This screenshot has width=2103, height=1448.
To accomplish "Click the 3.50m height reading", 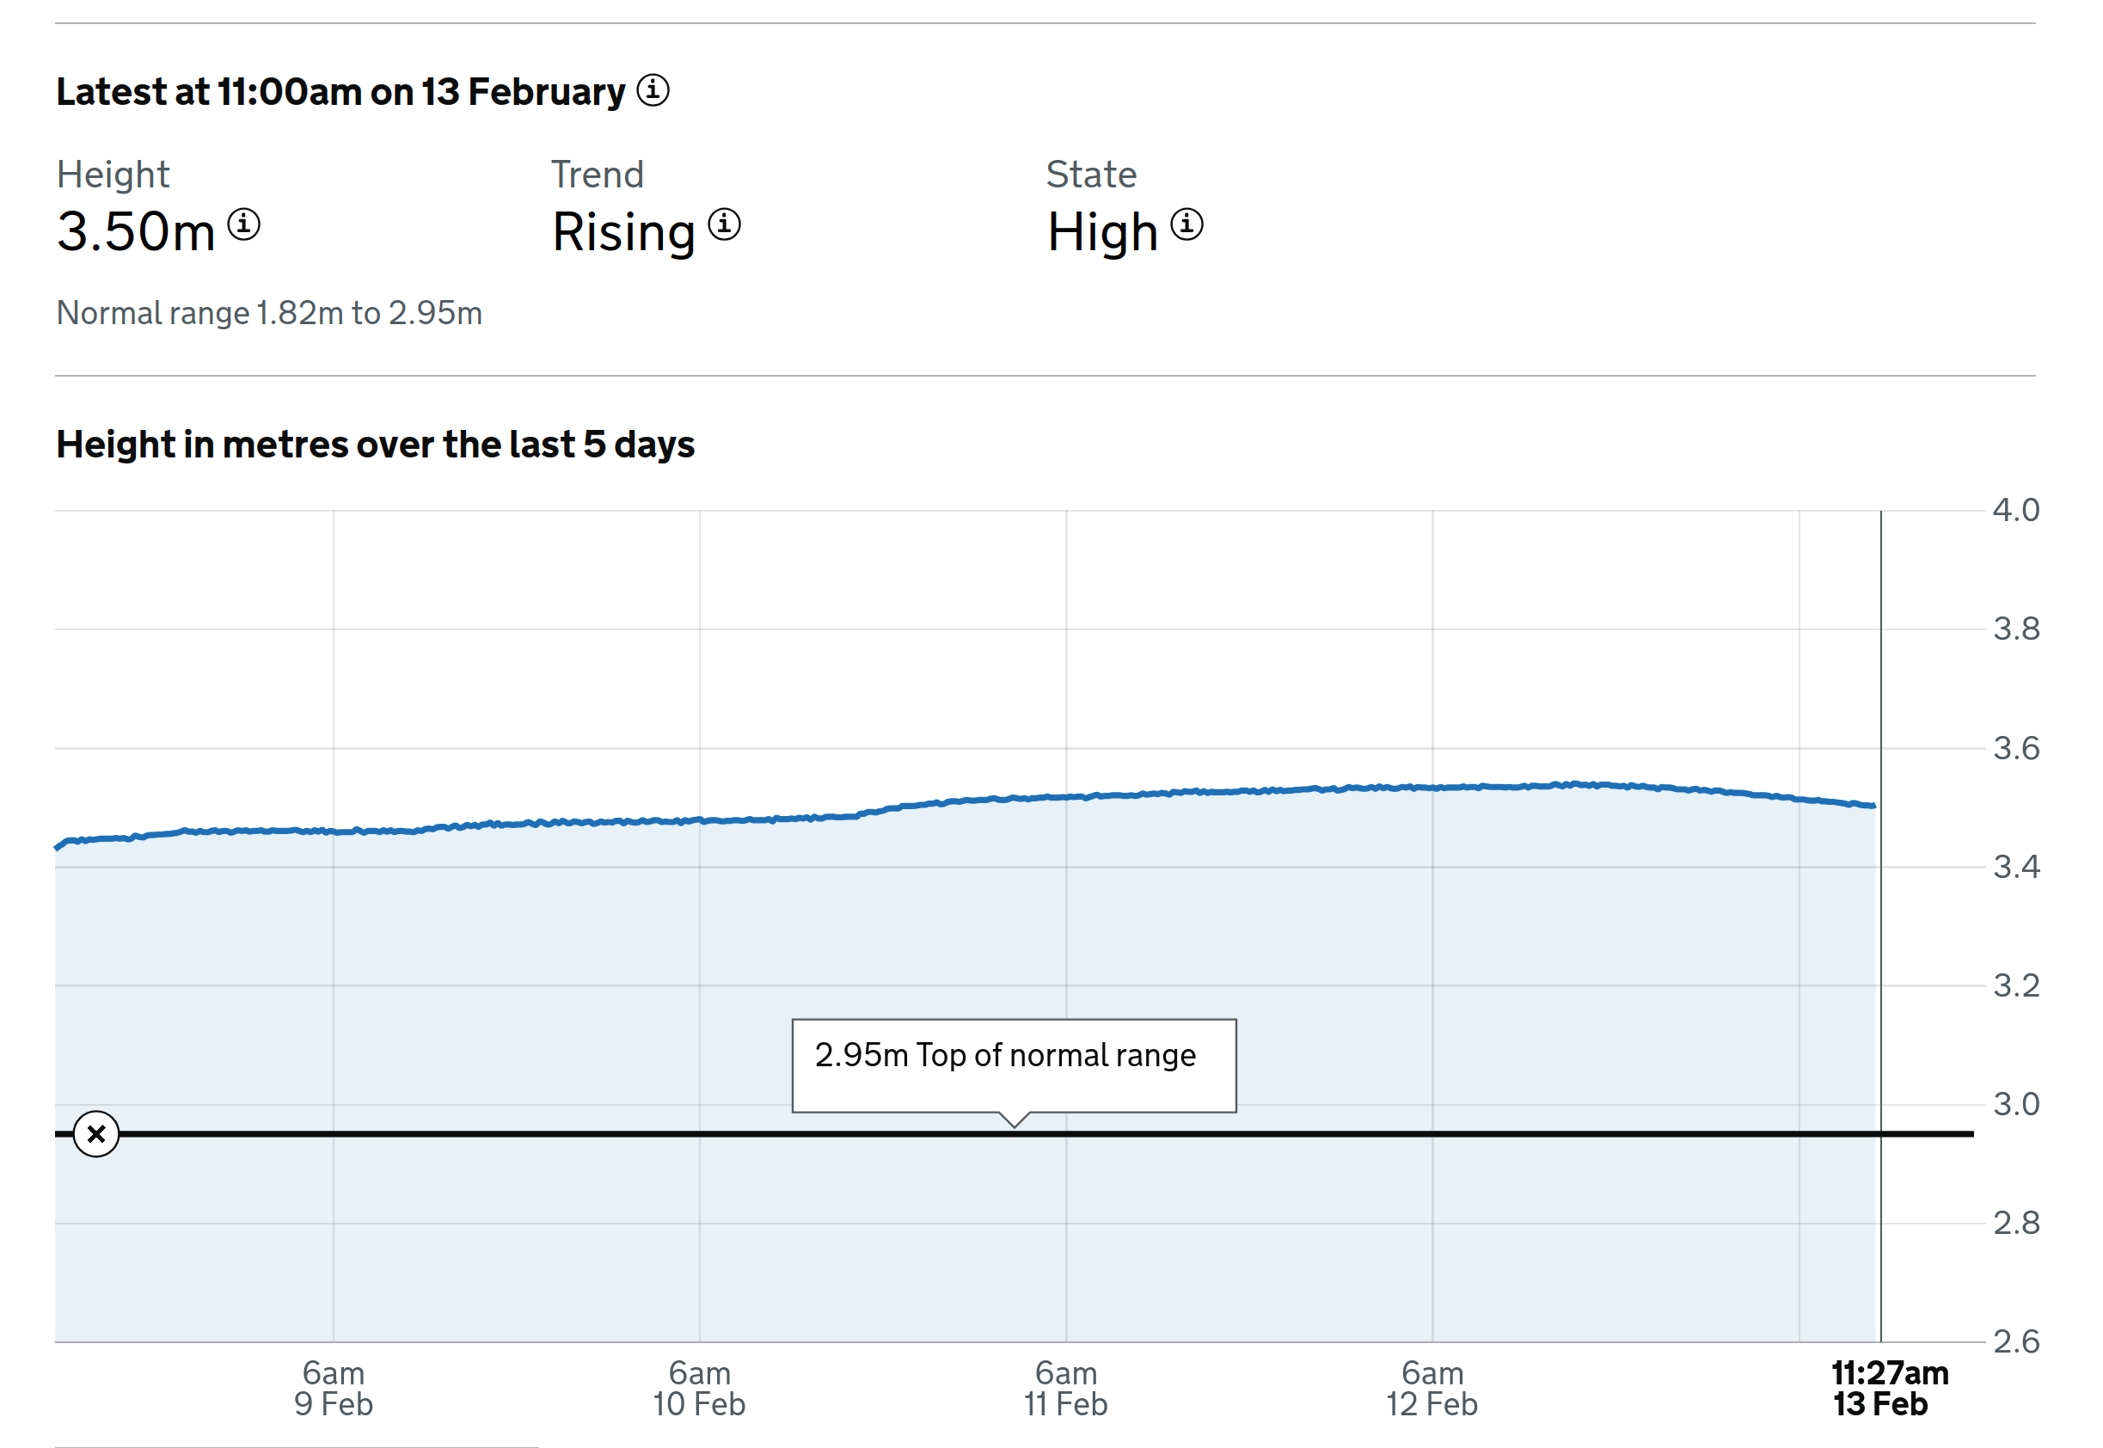I will point(136,231).
